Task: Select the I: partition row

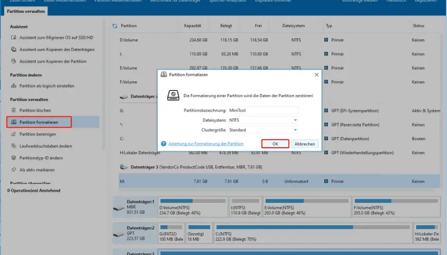Action: [x=279, y=54]
